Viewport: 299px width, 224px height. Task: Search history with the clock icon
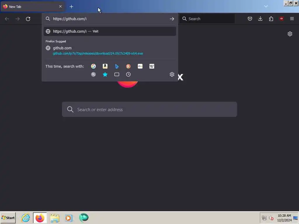[x=128, y=74]
